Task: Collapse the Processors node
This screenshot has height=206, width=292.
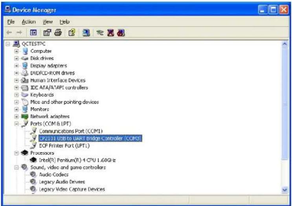Action: click(x=17, y=153)
